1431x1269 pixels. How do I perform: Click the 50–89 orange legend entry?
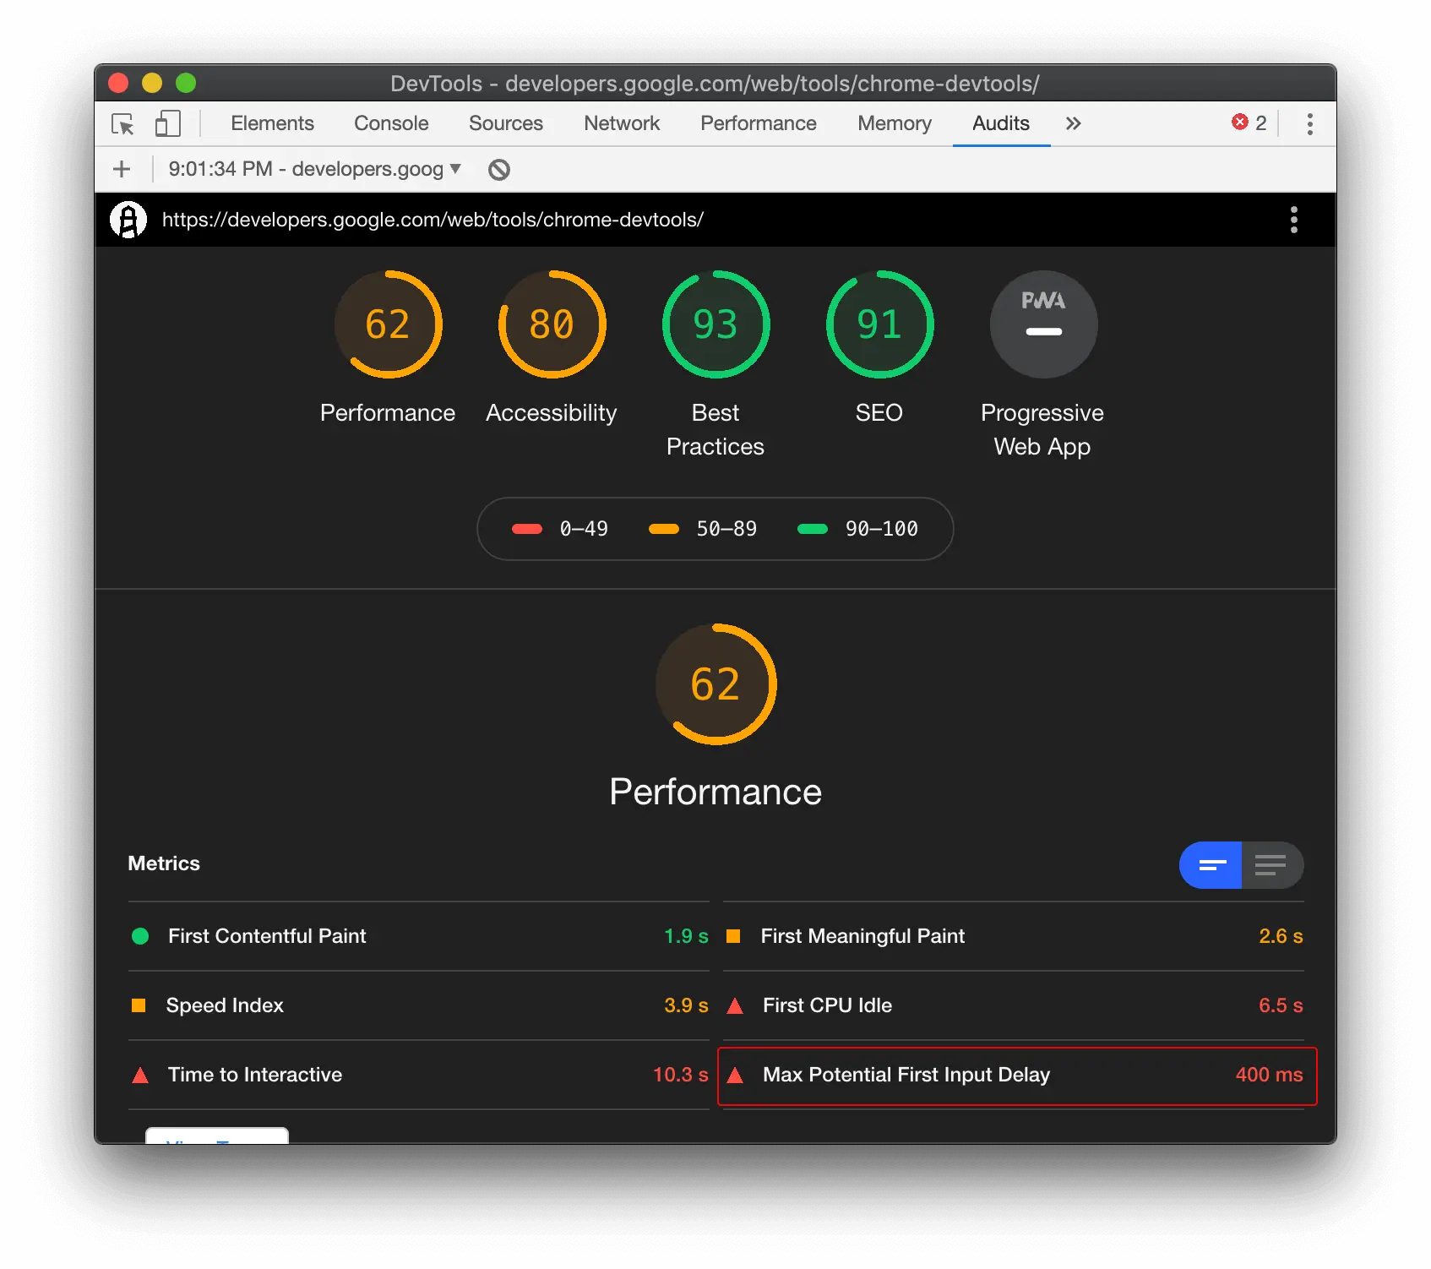point(703,529)
